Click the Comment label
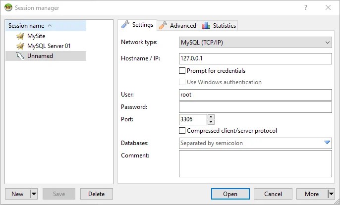 point(135,155)
